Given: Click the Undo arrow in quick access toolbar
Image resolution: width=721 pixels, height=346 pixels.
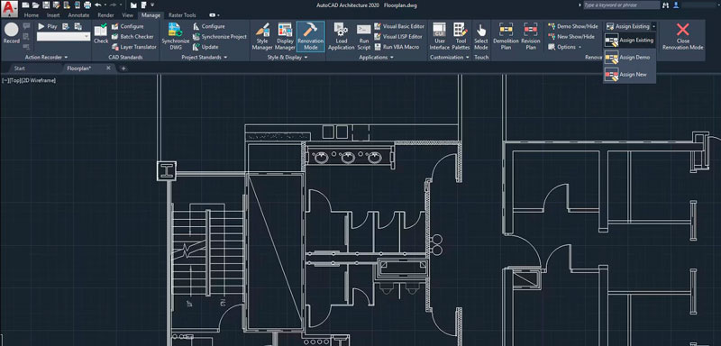Looking at the screenshot, I should (97, 5).
